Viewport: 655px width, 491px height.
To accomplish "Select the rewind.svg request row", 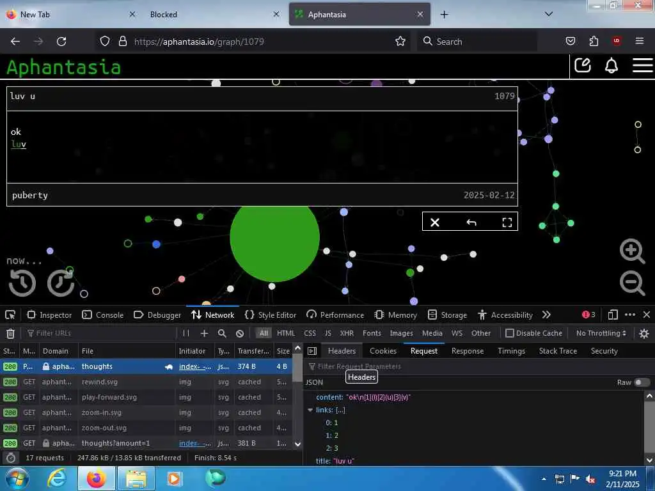I will click(146, 382).
